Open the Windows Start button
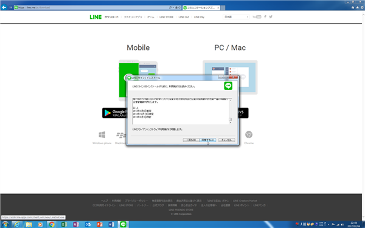Viewport: 365px width, 228px height. [5, 224]
